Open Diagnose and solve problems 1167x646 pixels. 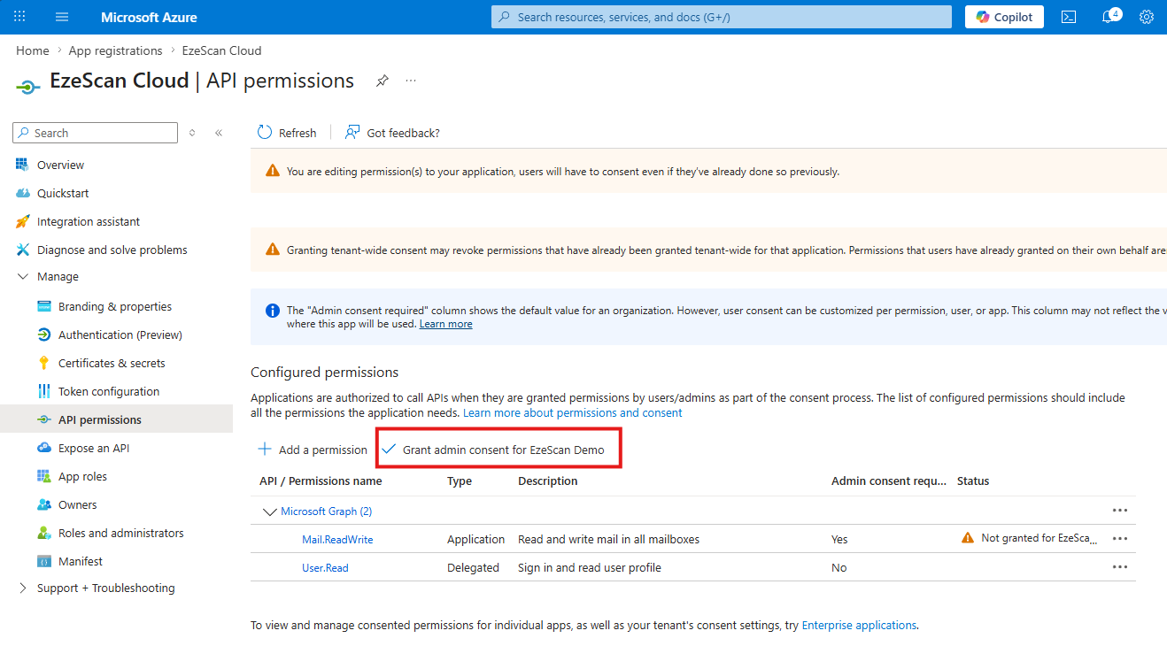point(112,250)
